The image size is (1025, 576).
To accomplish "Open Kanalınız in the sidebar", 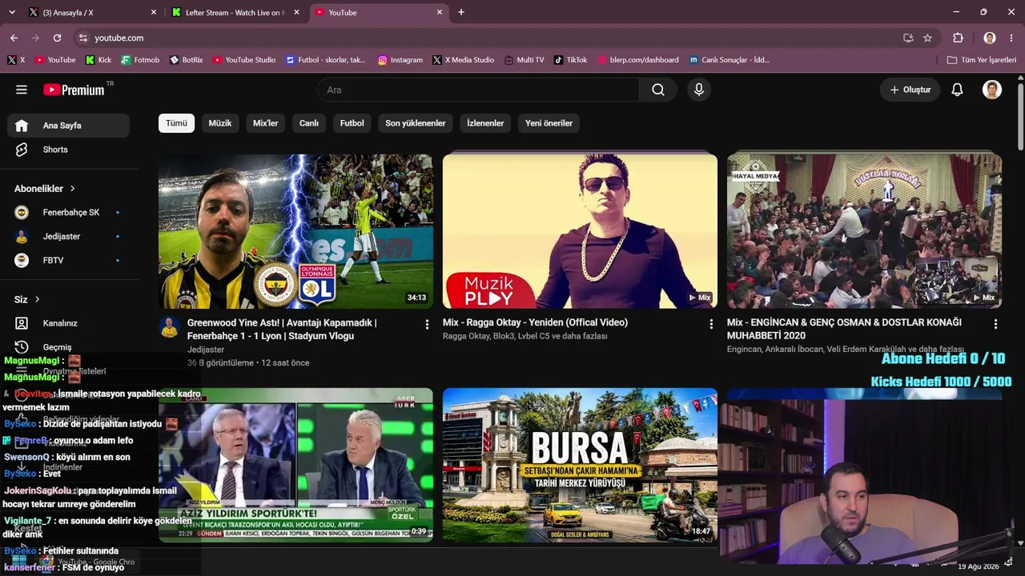I will tap(68, 323).
